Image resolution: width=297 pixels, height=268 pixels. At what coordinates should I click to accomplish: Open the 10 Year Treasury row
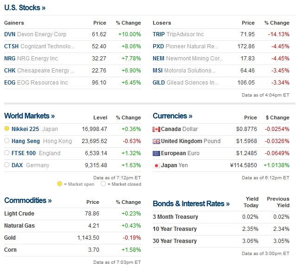click(x=221, y=229)
